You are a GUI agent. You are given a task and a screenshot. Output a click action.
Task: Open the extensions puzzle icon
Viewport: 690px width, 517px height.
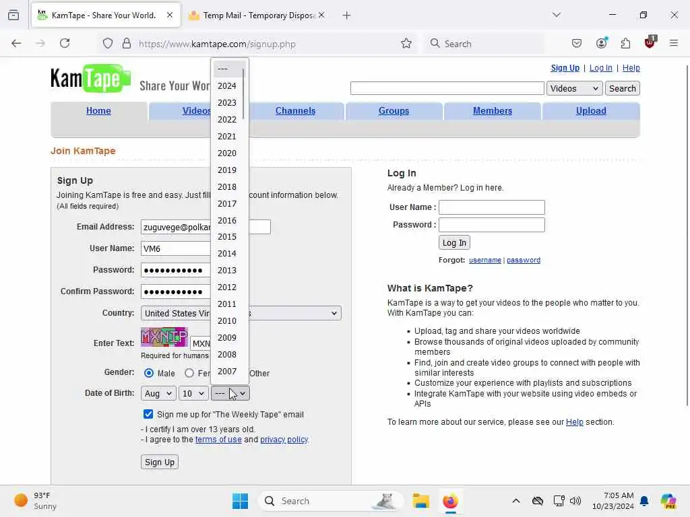625,43
